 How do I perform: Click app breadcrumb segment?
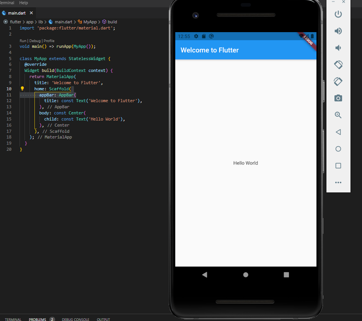[x=29, y=22]
